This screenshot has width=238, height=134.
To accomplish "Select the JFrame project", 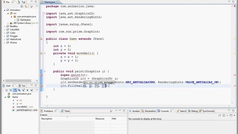I will point(13,42).
